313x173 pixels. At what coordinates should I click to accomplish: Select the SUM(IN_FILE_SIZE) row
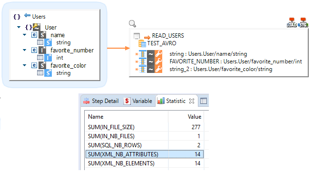[145, 127]
